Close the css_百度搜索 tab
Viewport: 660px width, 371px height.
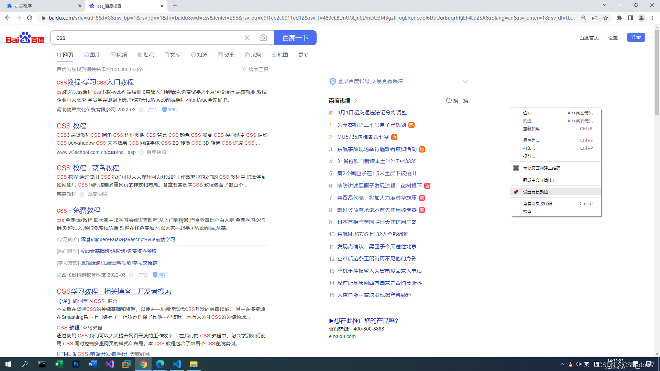coord(162,6)
